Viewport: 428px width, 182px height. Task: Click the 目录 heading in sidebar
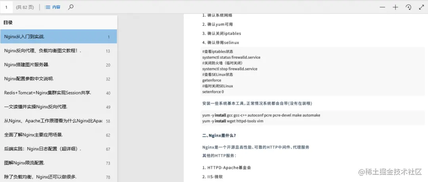pyautogui.click(x=8, y=23)
